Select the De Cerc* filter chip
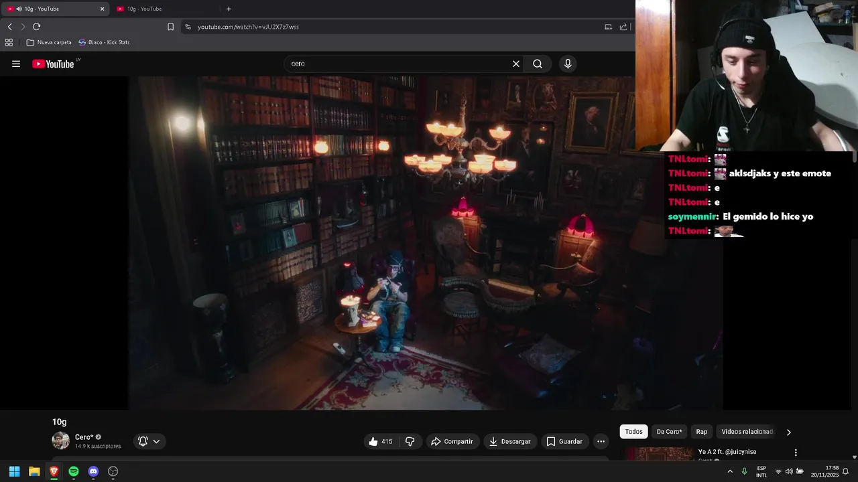Viewport: 858px width, 482px height. click(x=669, y=432)
